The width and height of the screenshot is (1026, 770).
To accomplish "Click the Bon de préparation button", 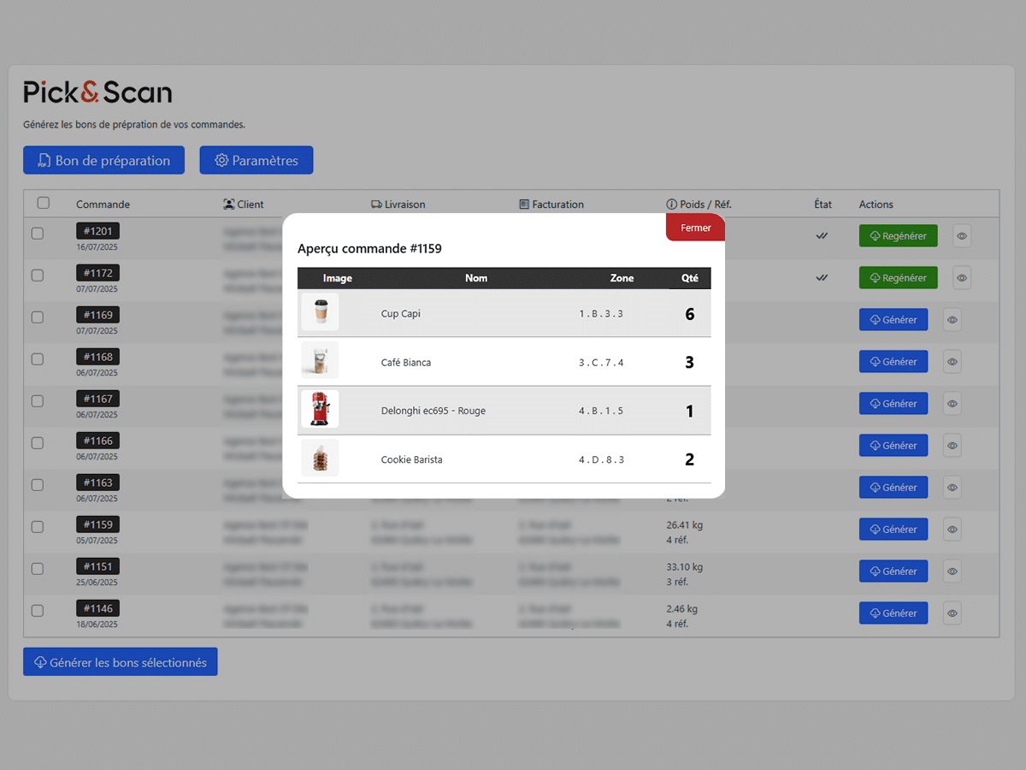I will 103,161.
